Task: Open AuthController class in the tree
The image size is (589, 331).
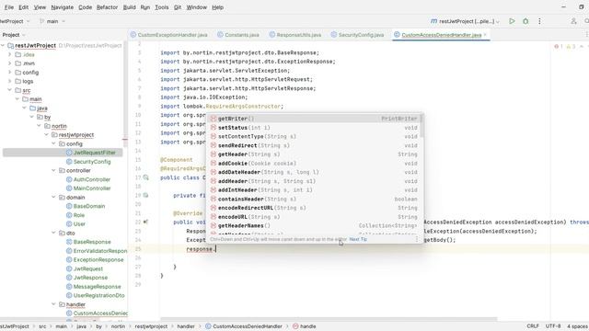Action: coord(88,179)
